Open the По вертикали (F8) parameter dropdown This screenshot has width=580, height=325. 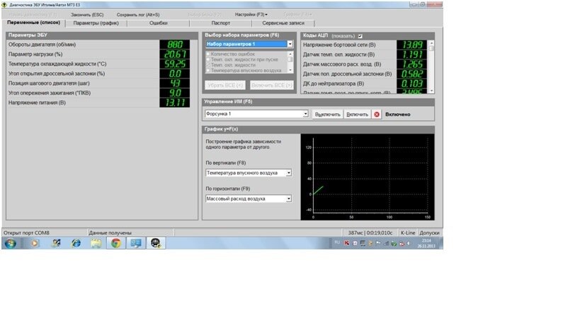coord(288,172)
